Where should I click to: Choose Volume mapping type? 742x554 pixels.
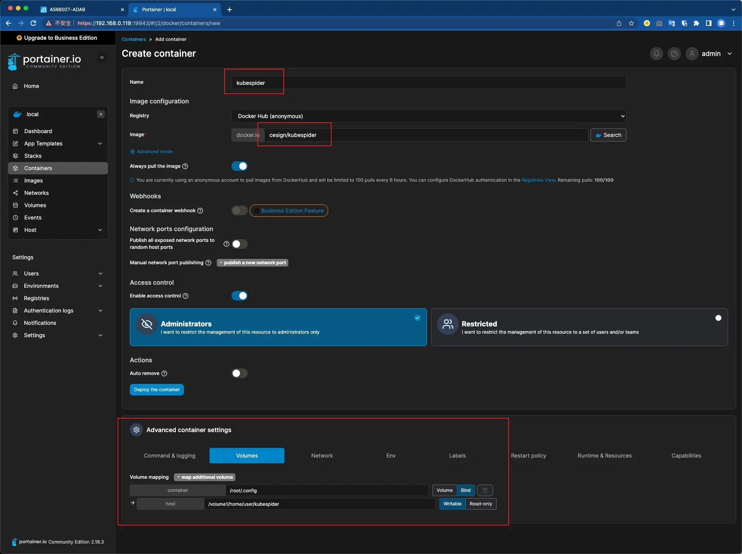click(444, 490)
